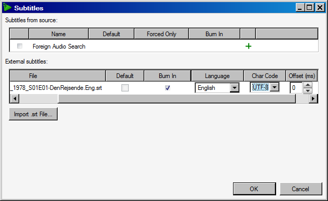The height and width of the screenshot is (201, 328).
Task: Click the Language column header
Action: [217, 76]
